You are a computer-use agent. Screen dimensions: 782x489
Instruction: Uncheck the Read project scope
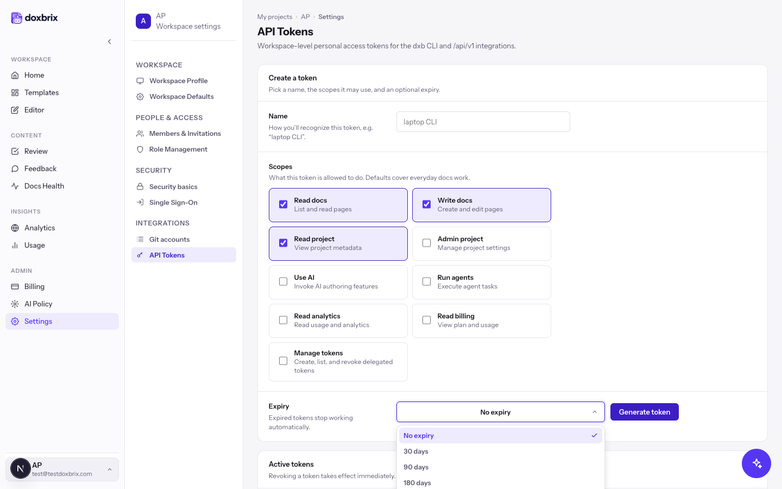pyautogui.click(x=283, y=243)
